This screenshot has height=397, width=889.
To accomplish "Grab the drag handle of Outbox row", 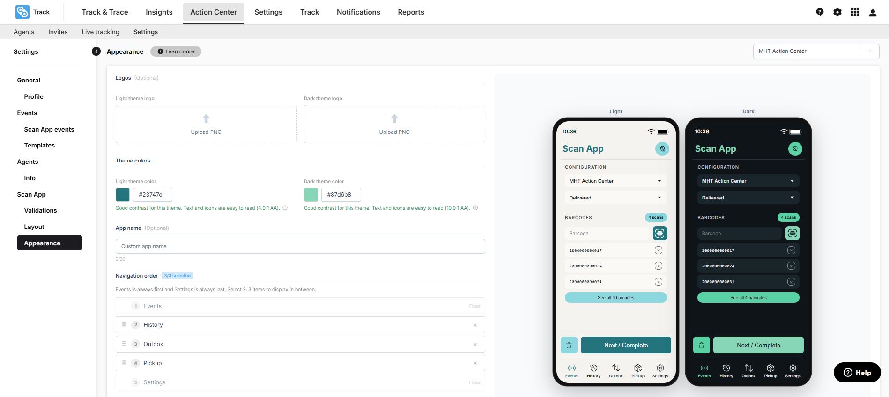I will [124, 344].
